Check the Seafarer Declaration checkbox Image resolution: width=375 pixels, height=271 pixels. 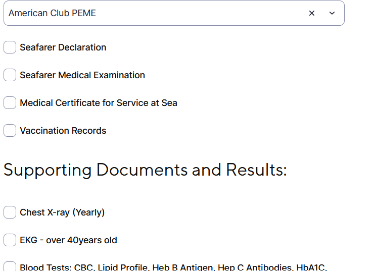10,47
